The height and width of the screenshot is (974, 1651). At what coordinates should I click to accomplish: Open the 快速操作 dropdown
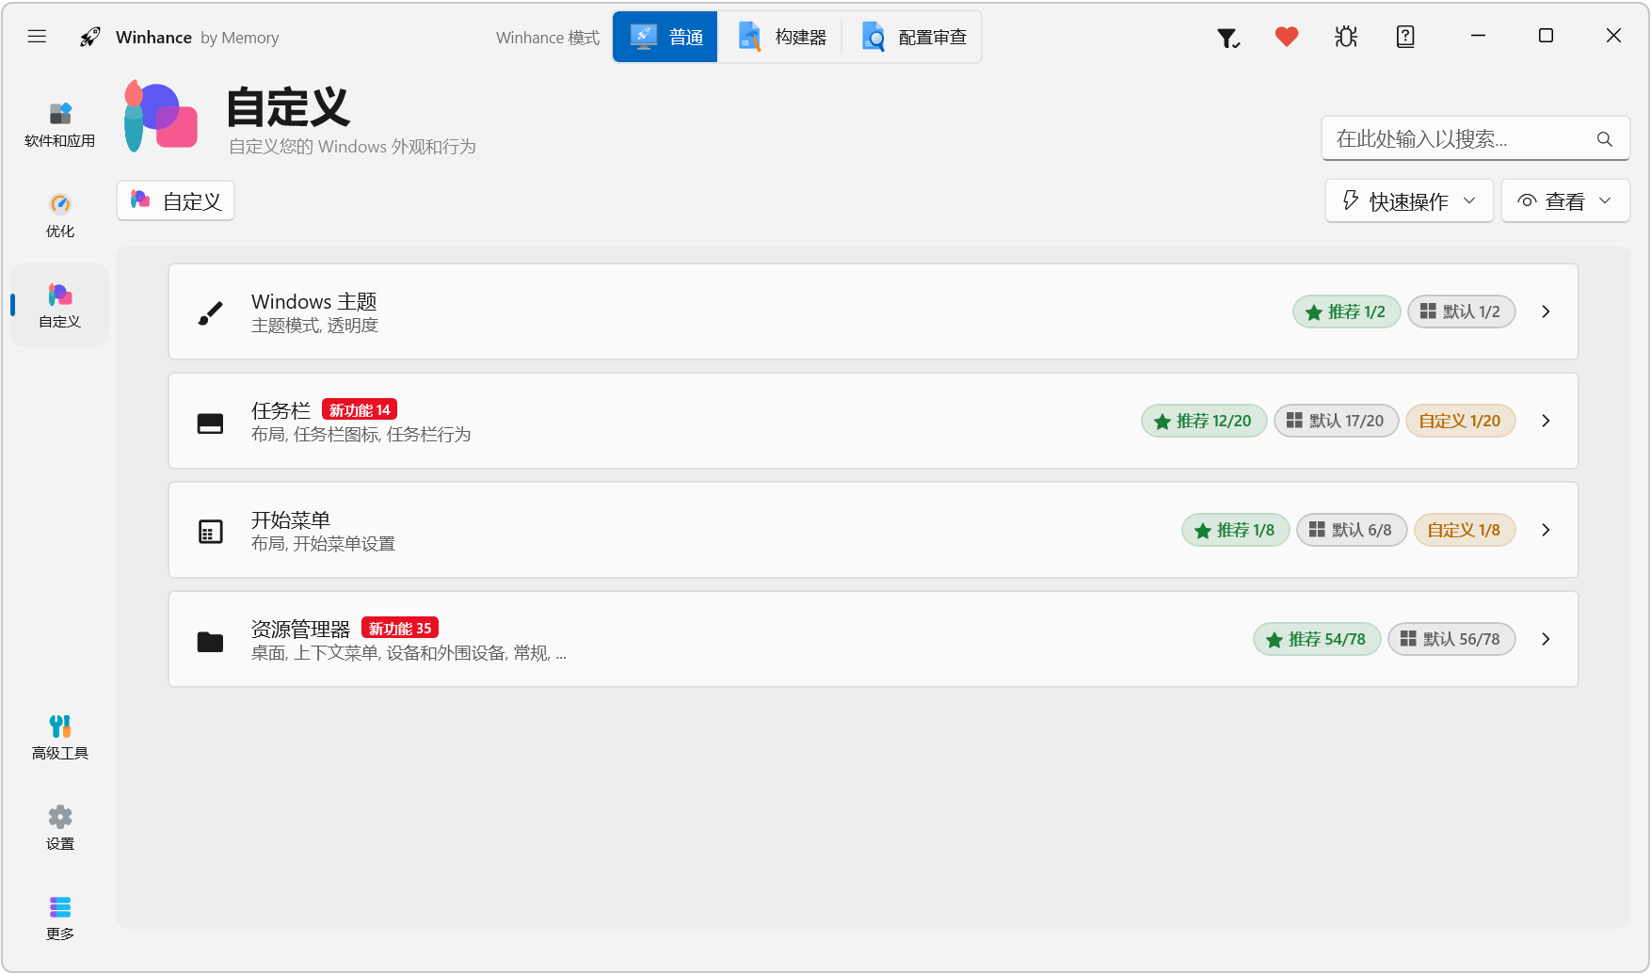1409,200
